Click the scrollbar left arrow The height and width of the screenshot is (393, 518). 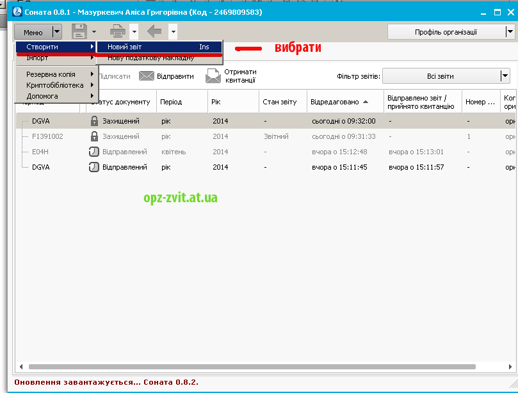[21, 367]
